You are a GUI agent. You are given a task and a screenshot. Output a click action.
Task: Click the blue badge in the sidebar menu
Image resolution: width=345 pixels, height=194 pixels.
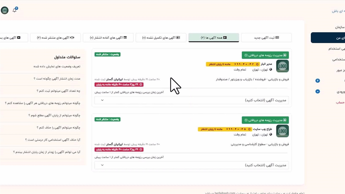(x=318, y=81)
